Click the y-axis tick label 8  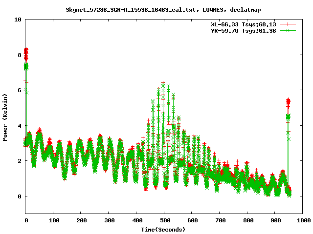[20, 55]
